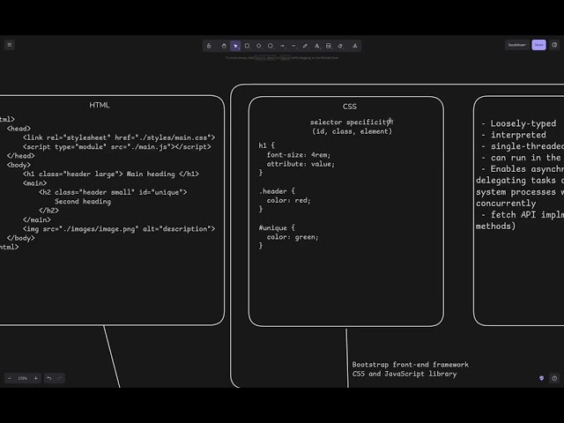Undo the last action

[x=49, y=378]
